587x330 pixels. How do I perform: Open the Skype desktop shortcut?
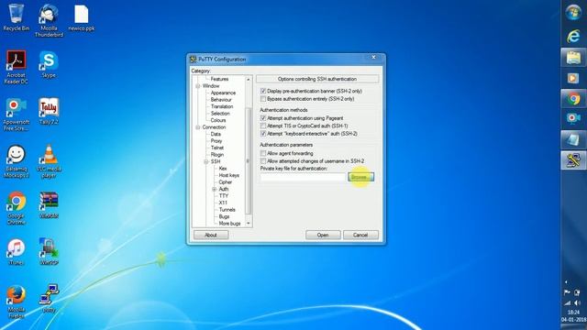[x=49, y=64]
